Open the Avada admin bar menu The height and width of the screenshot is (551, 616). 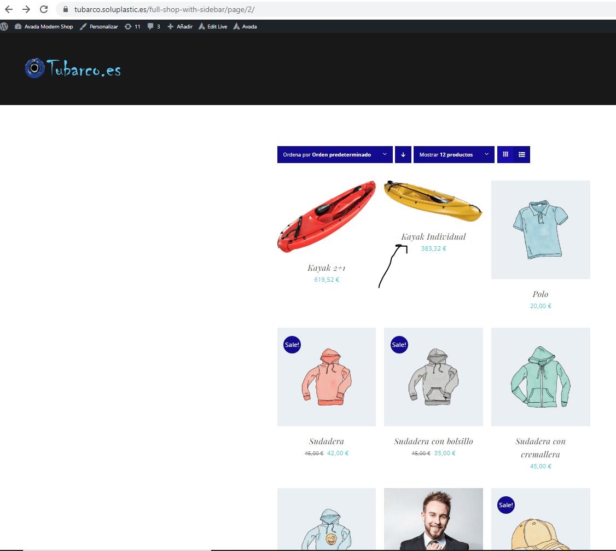pos(245,27)
